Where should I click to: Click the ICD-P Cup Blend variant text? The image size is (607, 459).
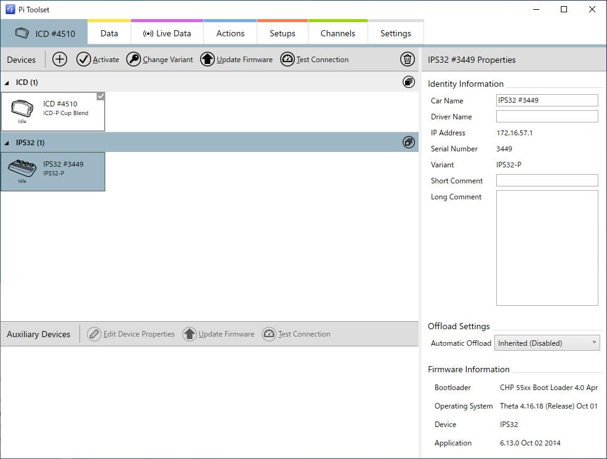tap(65, 113)
